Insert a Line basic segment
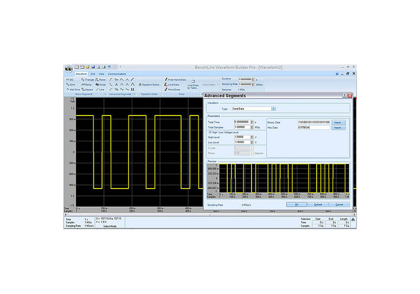This screenshot has width=420, height=294. click(100, 89)
